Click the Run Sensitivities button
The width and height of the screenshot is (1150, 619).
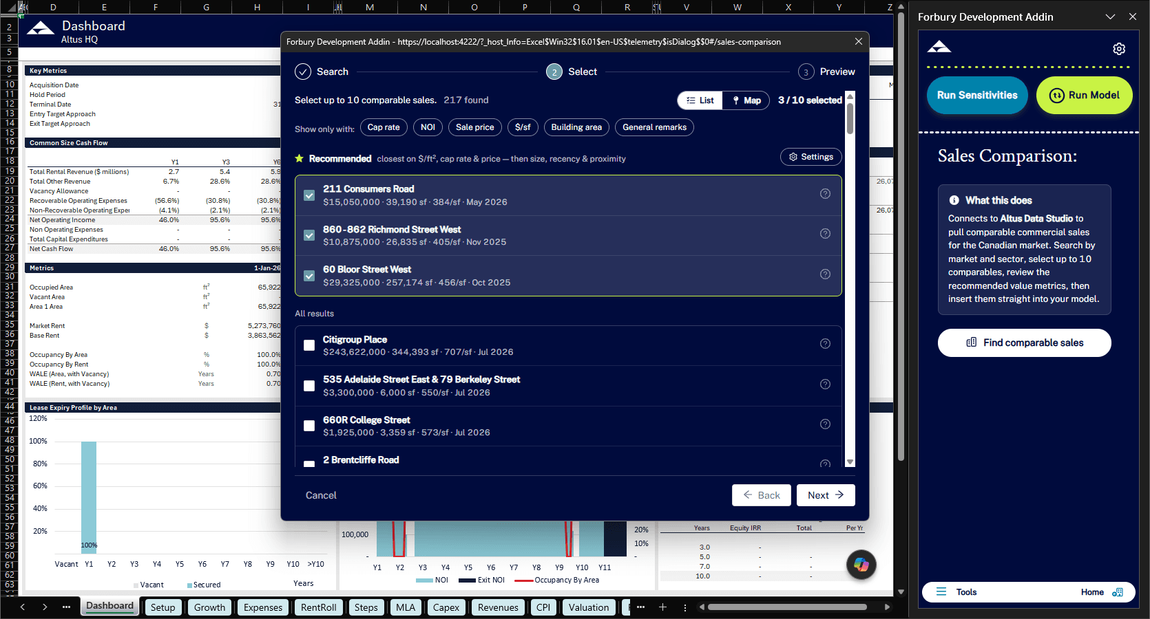[x=977, y=95]
